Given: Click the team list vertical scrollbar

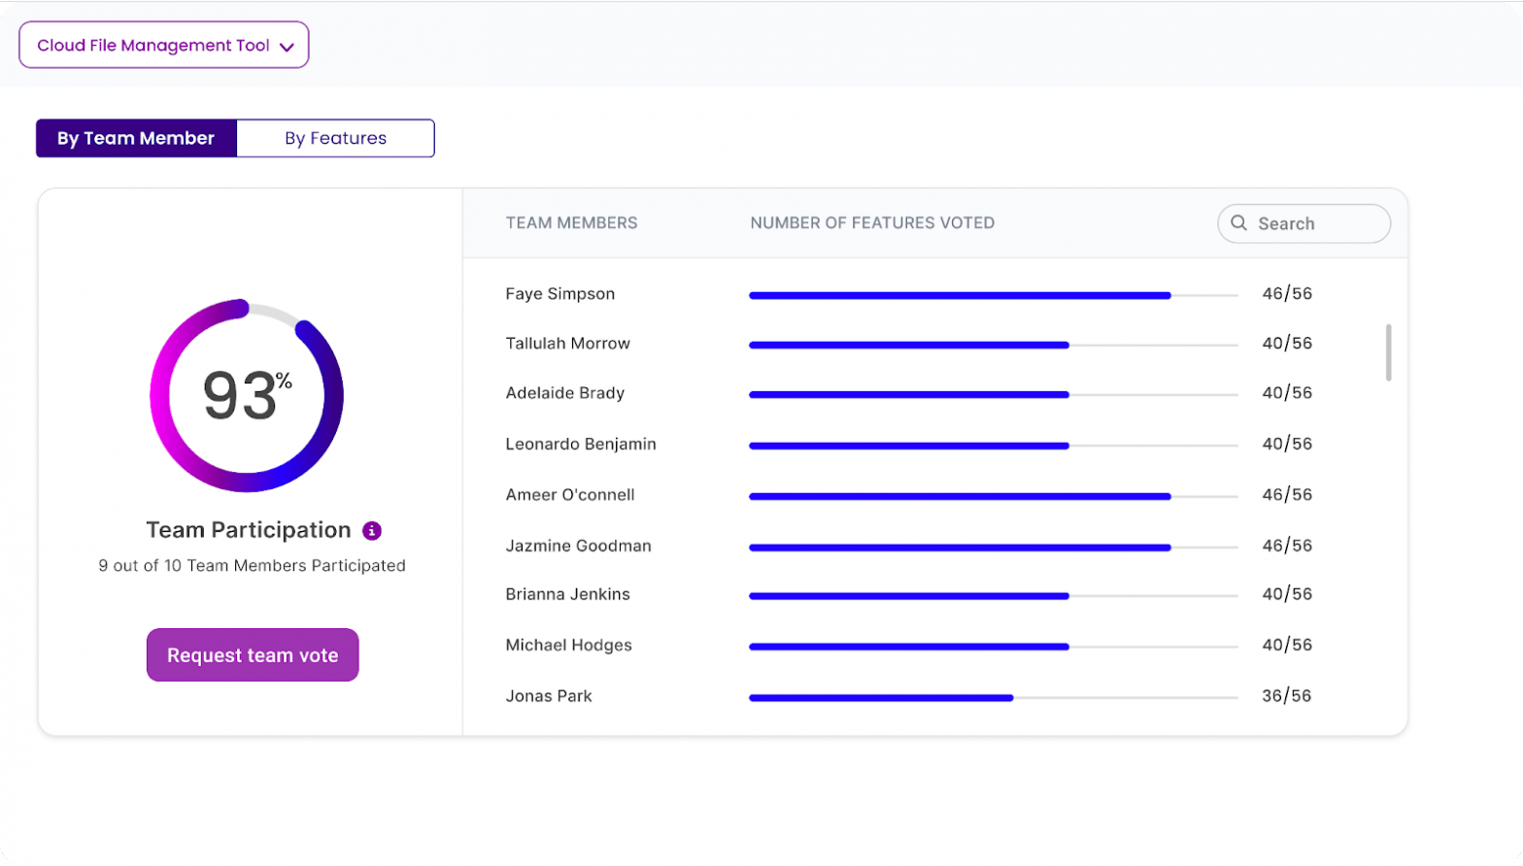Looking at the screenshot, I should (x=1388, y=352).
